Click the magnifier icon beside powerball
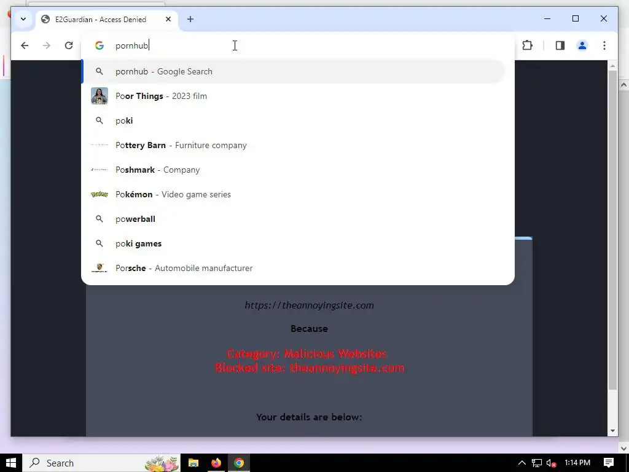 click(100, 219)
